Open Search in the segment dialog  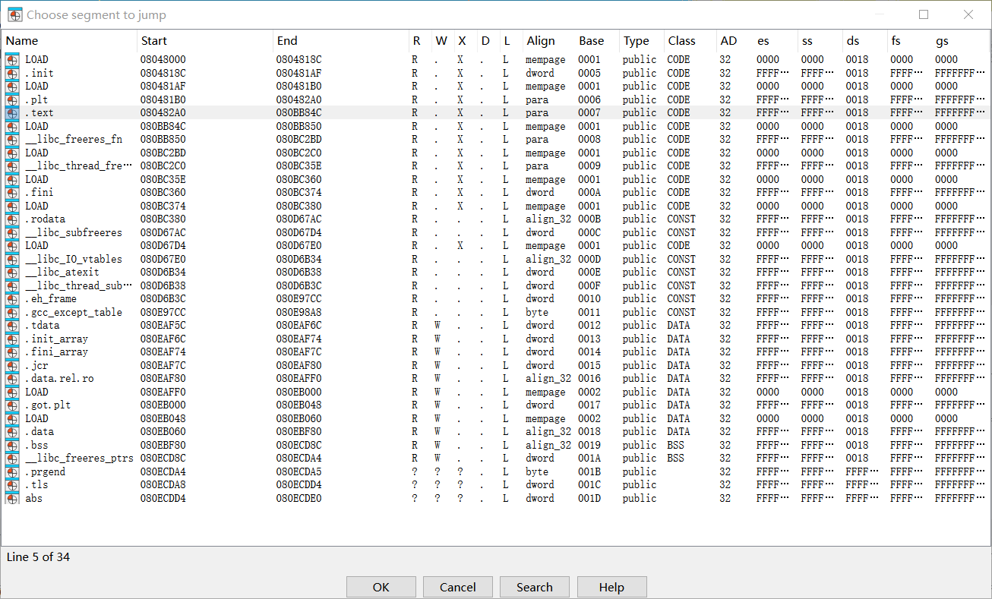(534, 587)
